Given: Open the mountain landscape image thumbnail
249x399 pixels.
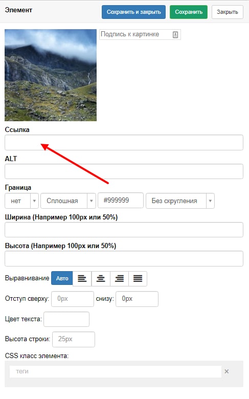Looking at the screenshot, I should pyautogui.click(x=51, y=75).
